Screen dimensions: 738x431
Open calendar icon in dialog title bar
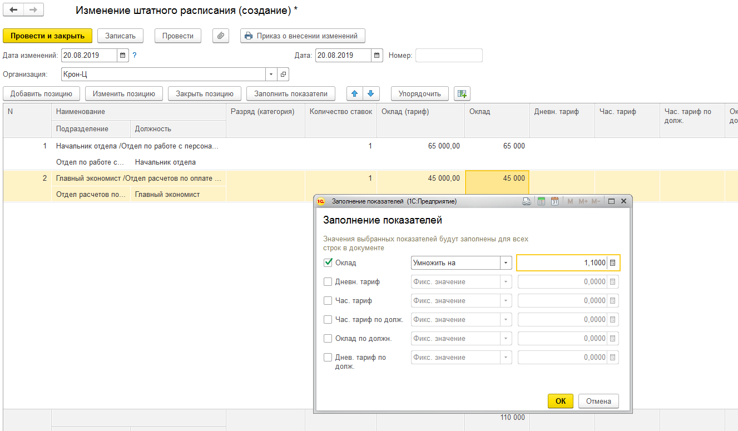coord(554,201)
